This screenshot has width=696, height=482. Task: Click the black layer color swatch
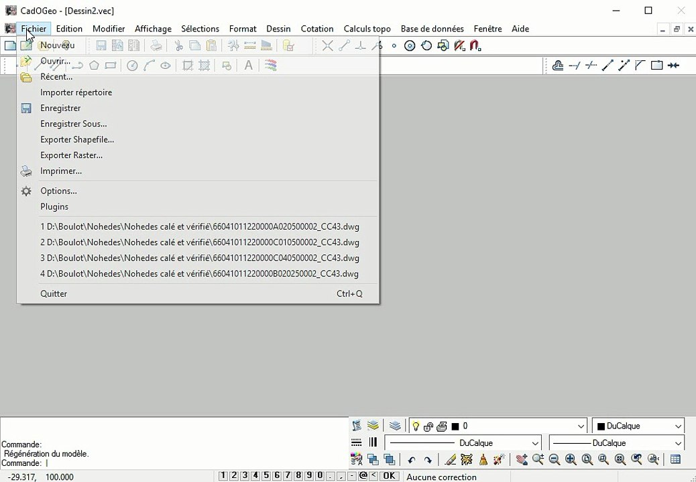(455, 426)
